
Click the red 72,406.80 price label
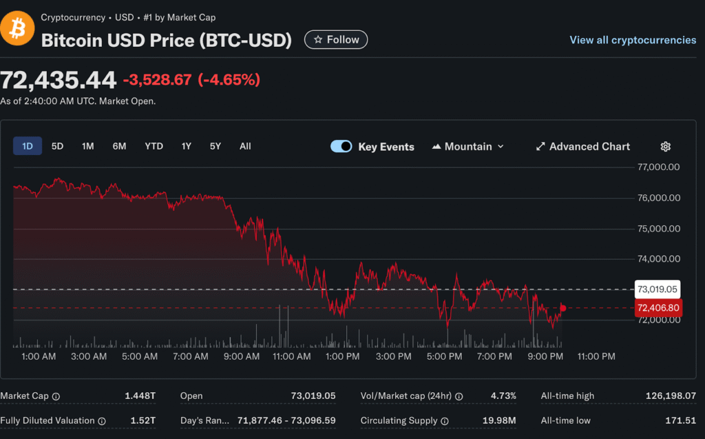[x=658, y=308]
